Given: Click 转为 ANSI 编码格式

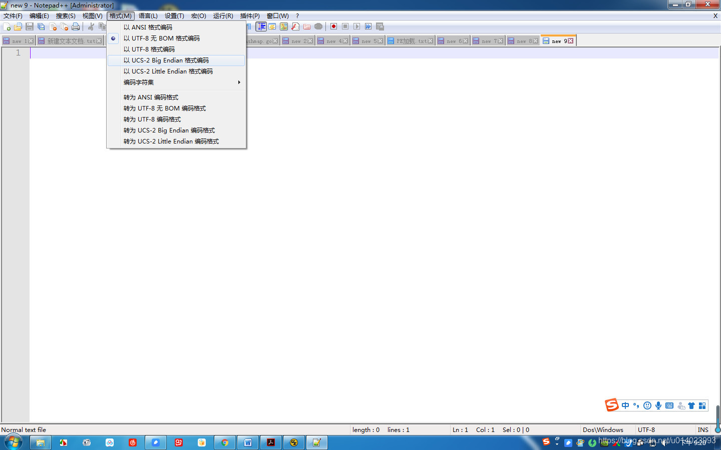Looking at the screenshot, I should tap(176, 97).
